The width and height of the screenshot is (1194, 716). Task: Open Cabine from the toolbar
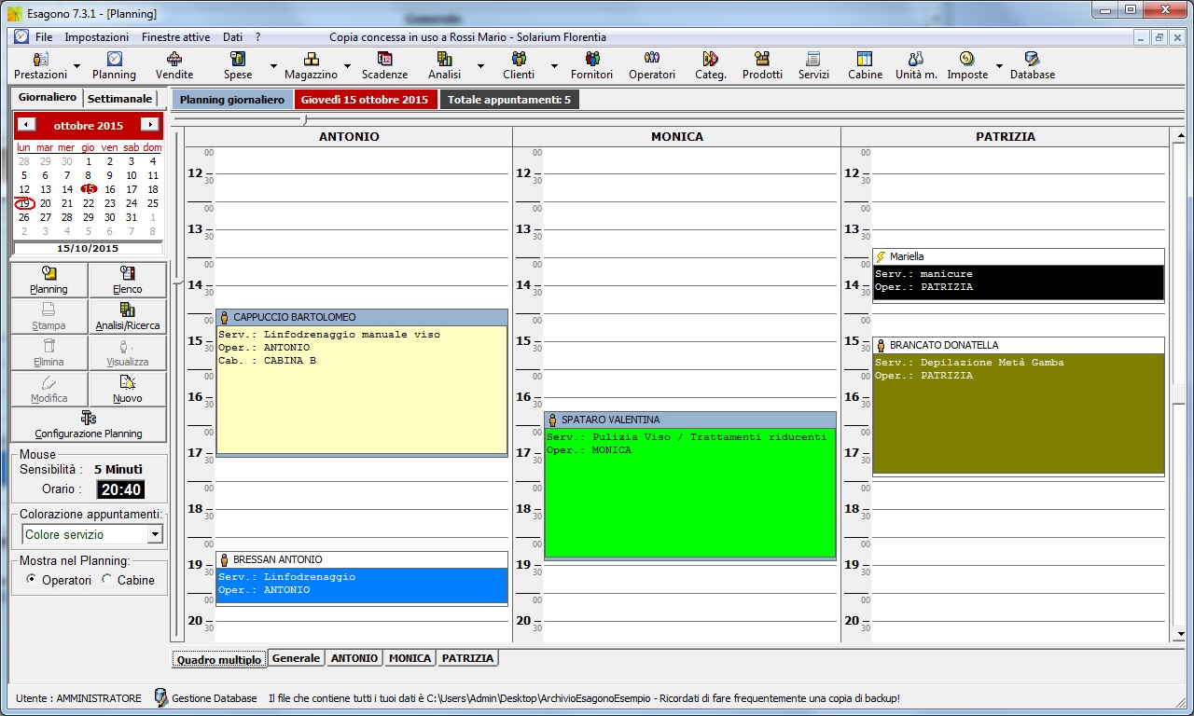tap(865, 65)
